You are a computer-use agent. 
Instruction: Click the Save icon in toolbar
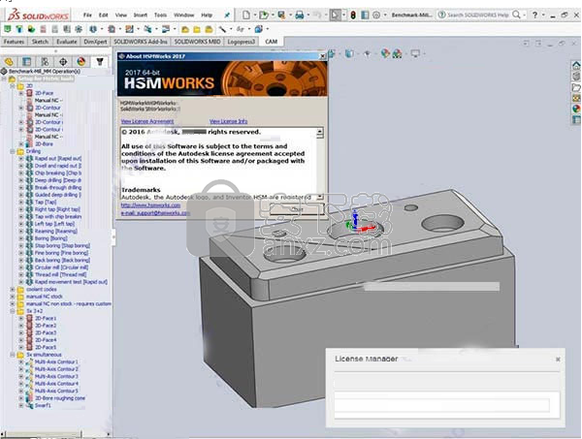pos(281,15)
